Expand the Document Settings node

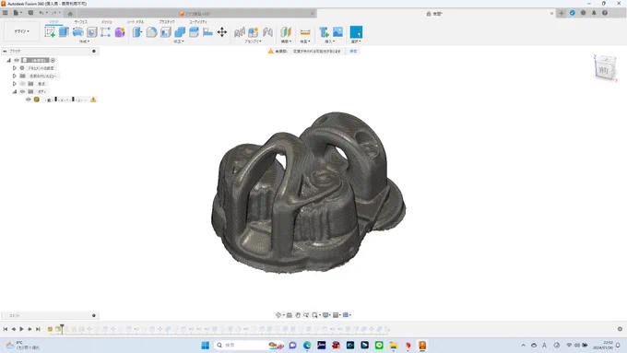click(15, 68)
